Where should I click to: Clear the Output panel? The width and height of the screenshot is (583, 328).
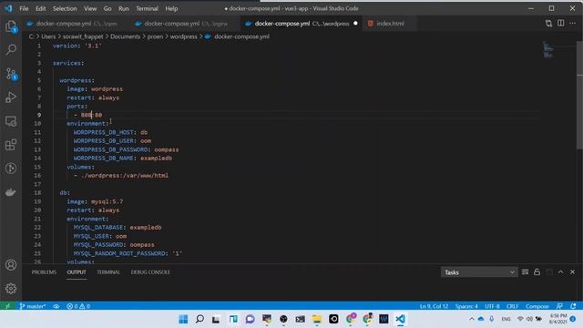click(x=525, y=272)
